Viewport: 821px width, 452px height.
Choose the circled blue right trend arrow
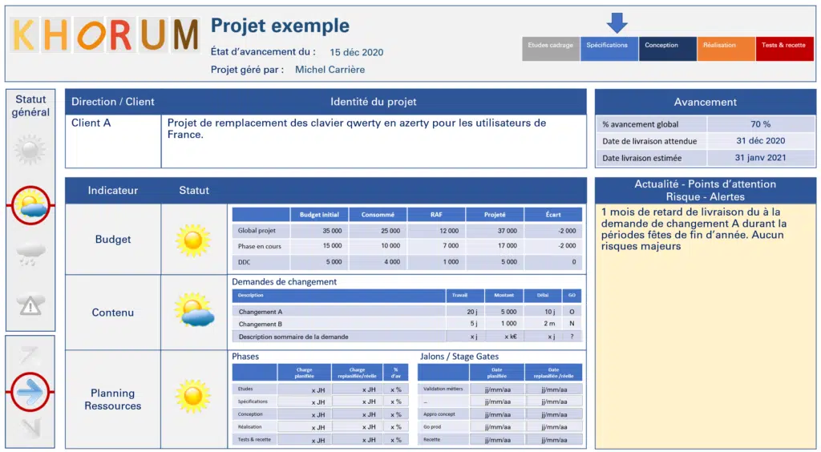30,392
